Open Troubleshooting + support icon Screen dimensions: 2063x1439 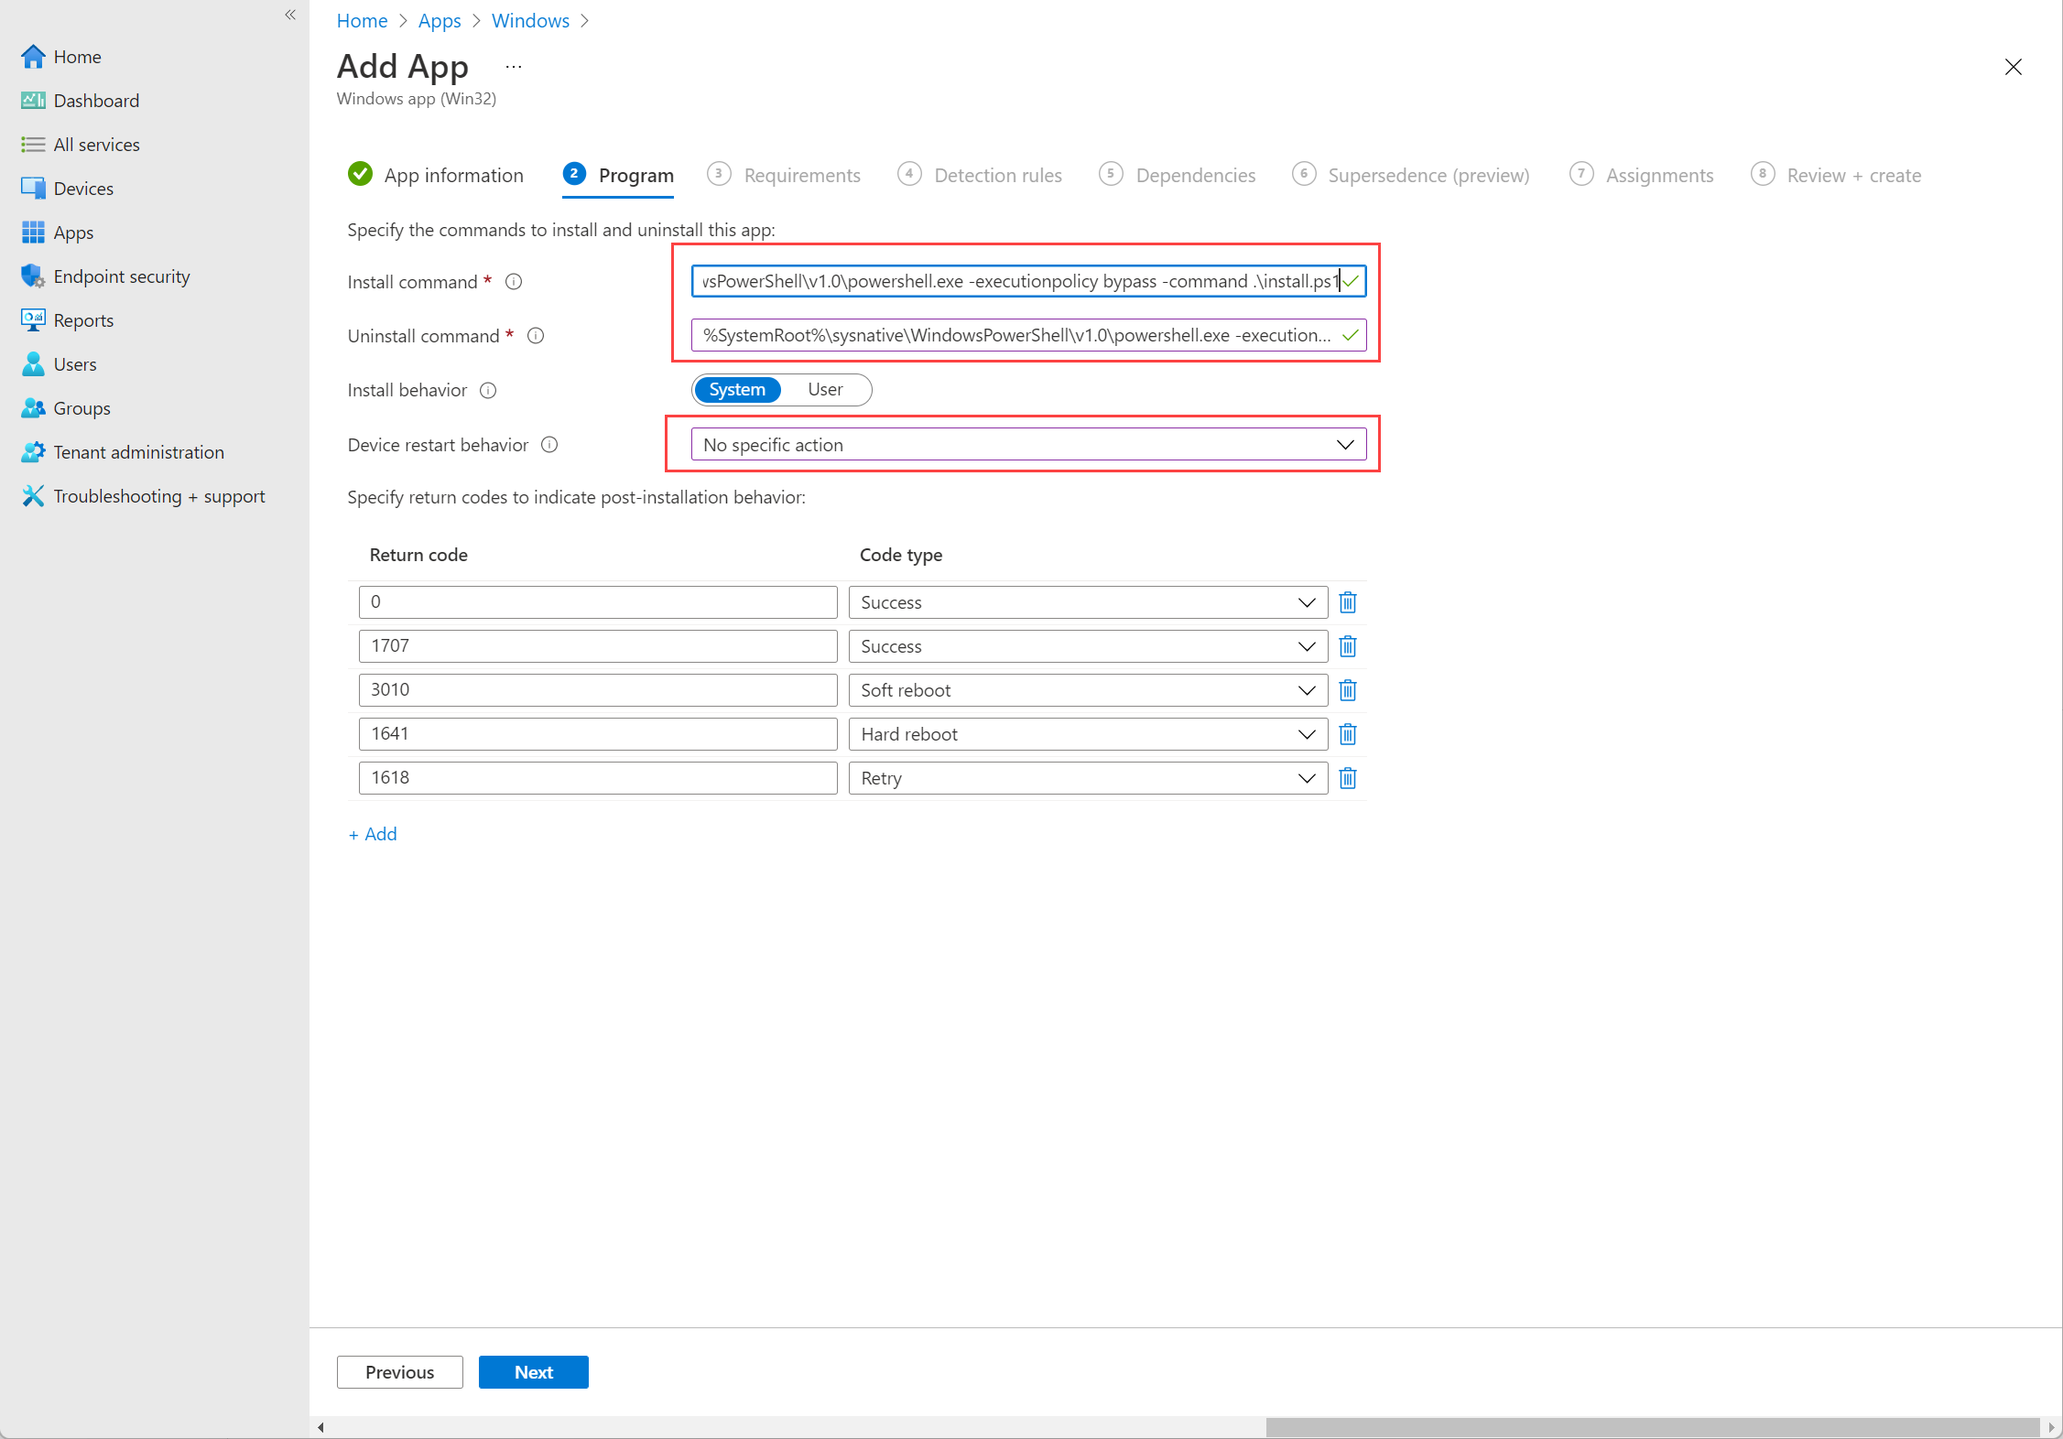click(33, 496)
